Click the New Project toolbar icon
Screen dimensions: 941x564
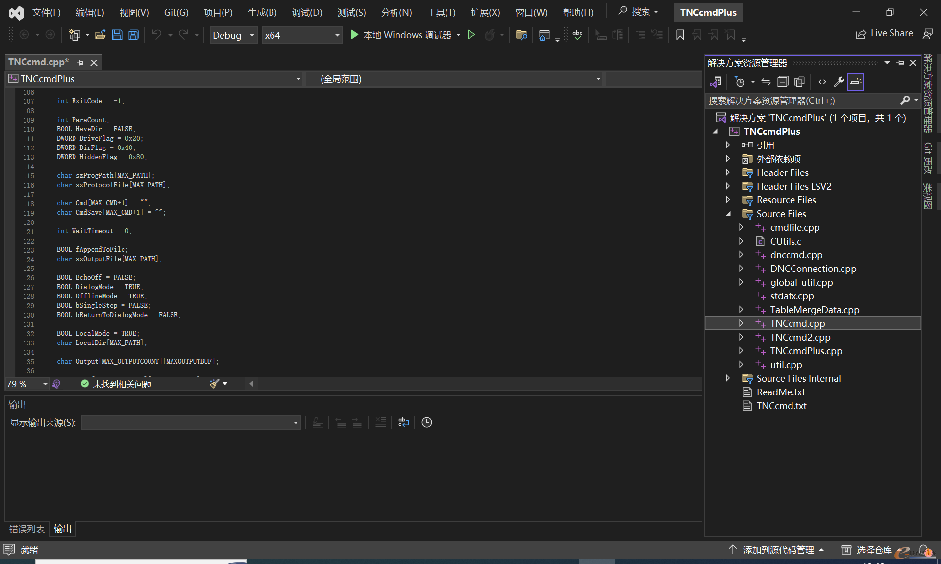pos(74,35)
